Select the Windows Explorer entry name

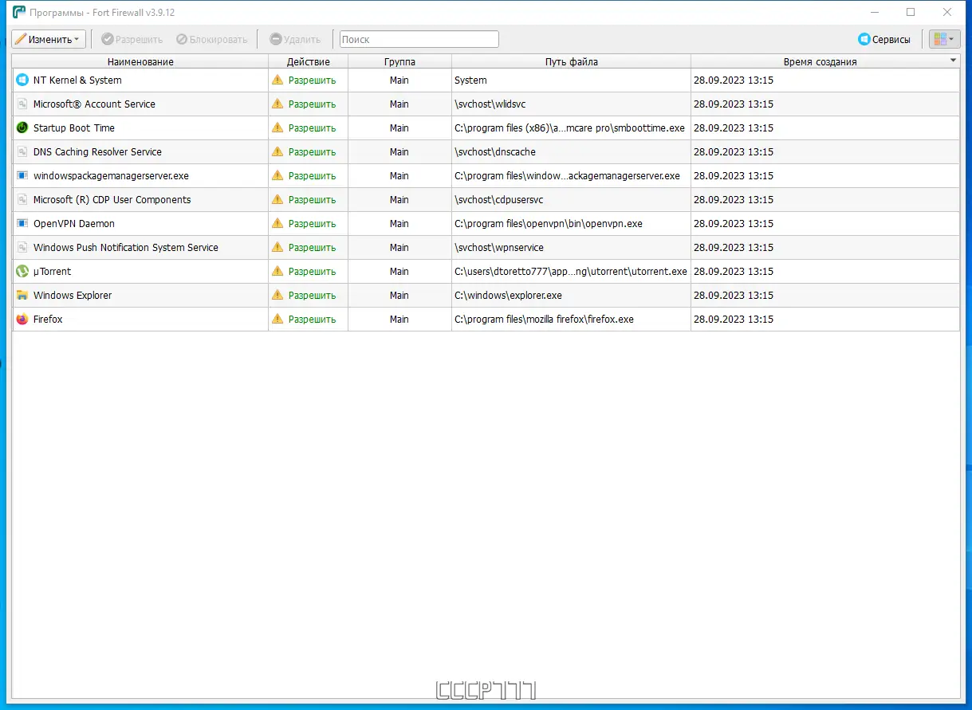(73, 295)
